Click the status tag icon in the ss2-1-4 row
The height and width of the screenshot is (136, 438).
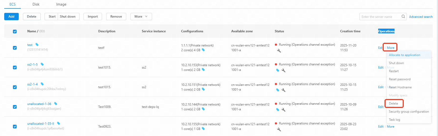click(278, 90)
